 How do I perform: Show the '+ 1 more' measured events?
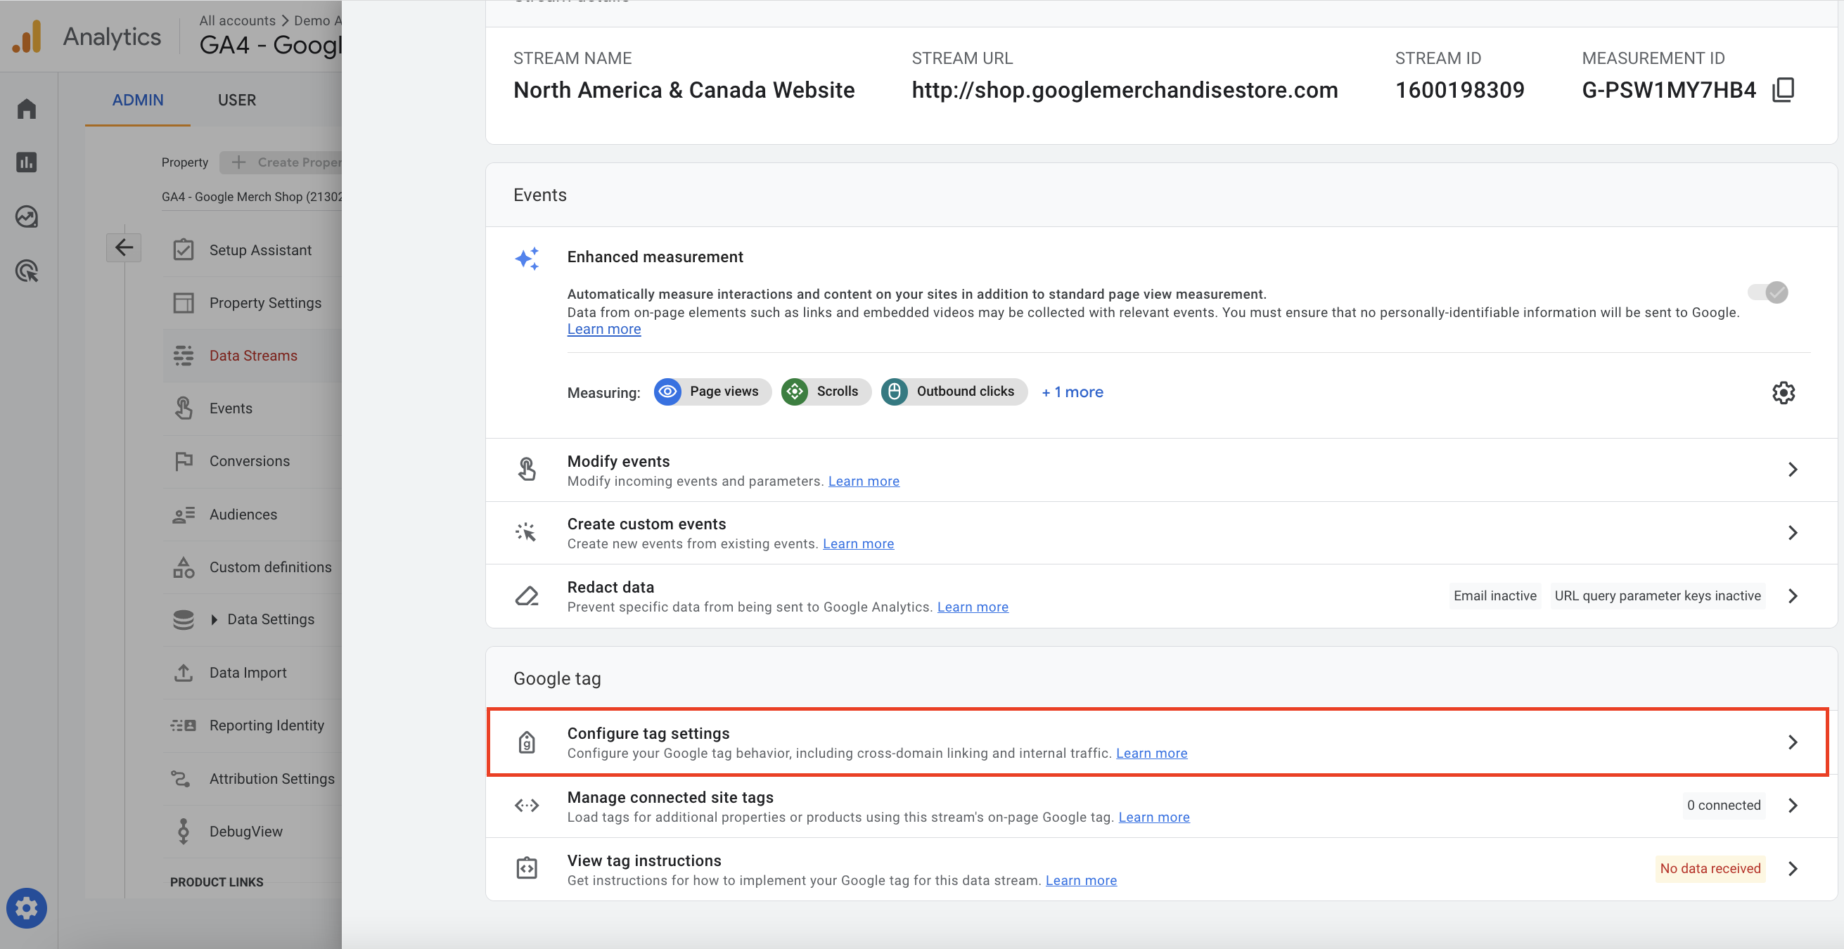pyautogui.click(x=1073, y=392)
